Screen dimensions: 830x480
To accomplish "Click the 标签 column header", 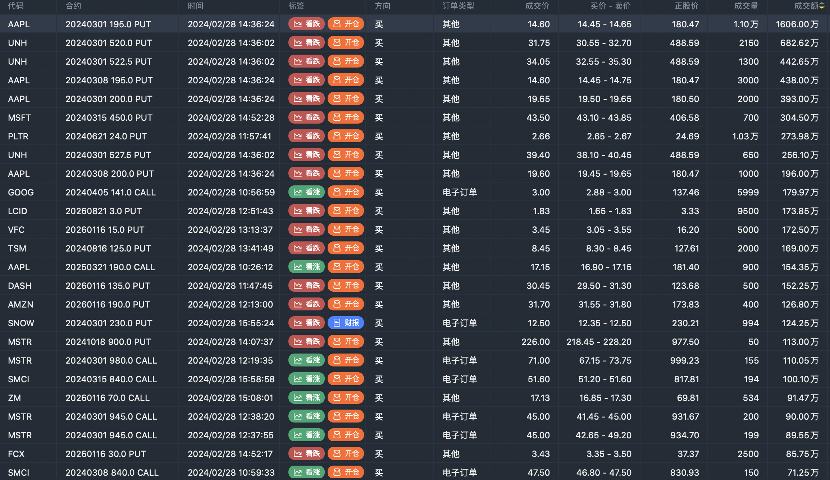I will pos(296,6).
